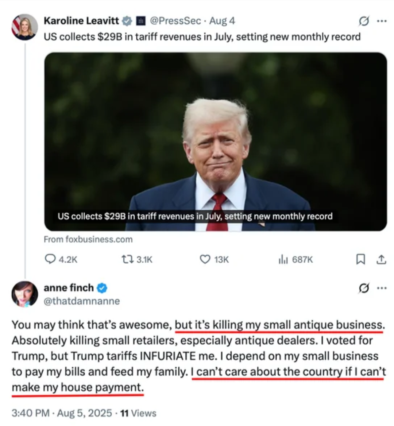
Task: Click the 3:40 PM Aug 5, 2025 timestamp
Action: point(62,413)
